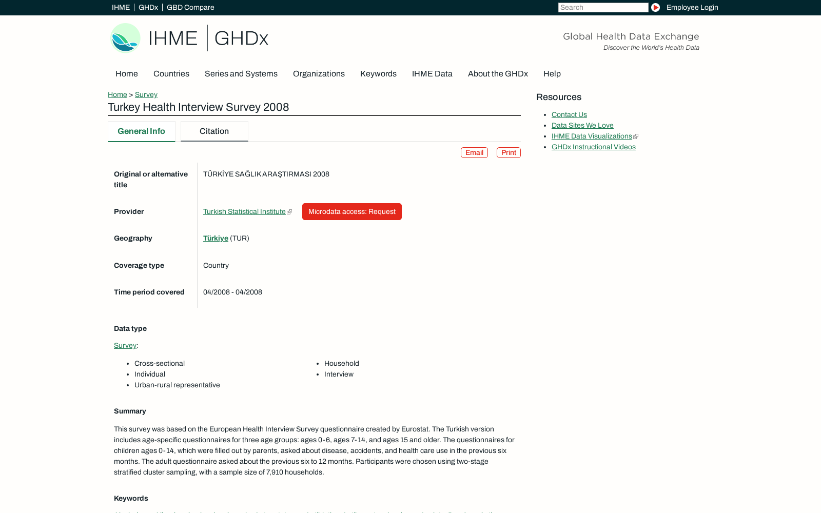Switch to the Citation tab
Viewport: 821px width, 513px height.
(x=214, y=131)
